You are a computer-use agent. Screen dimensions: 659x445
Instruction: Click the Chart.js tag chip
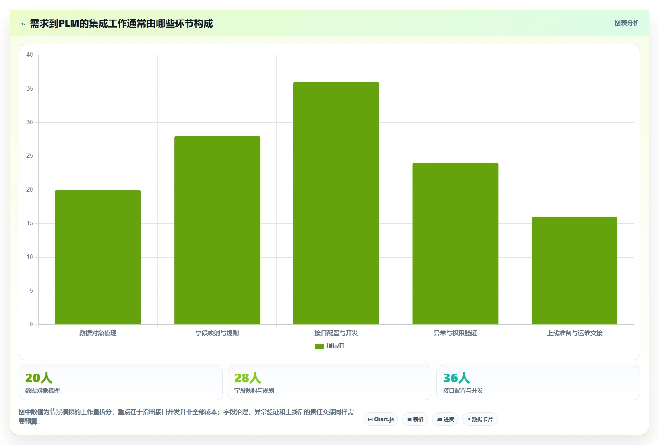coord(381,419)
